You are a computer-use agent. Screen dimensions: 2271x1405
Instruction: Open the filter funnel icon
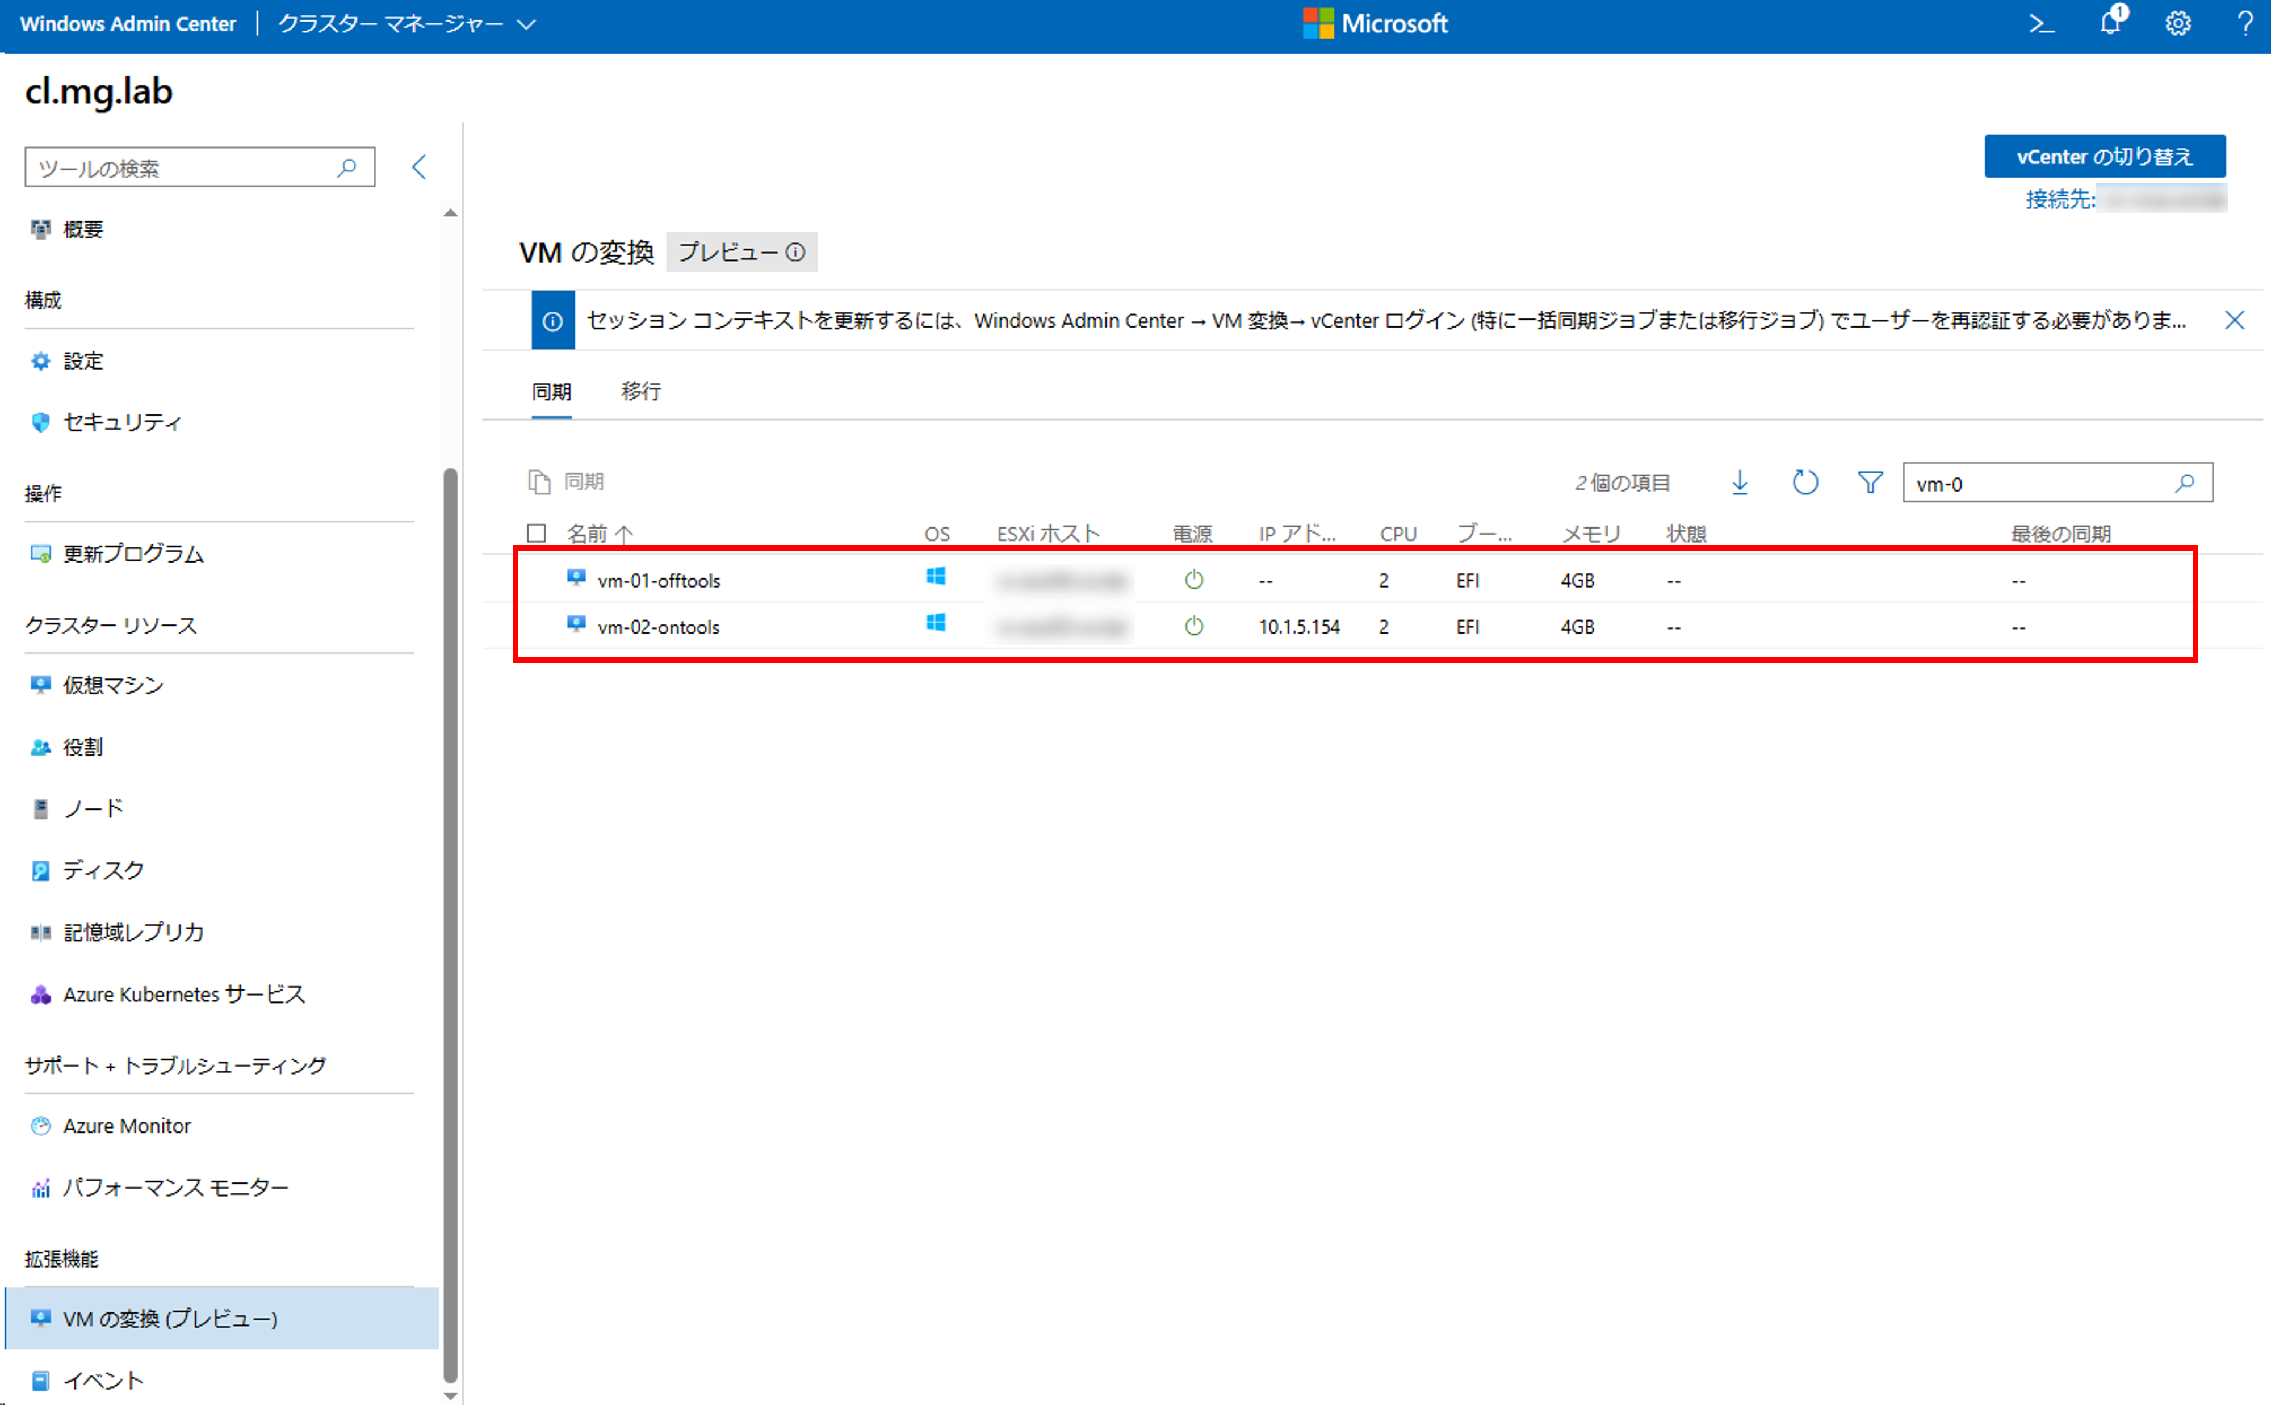tap(1870, 483)
